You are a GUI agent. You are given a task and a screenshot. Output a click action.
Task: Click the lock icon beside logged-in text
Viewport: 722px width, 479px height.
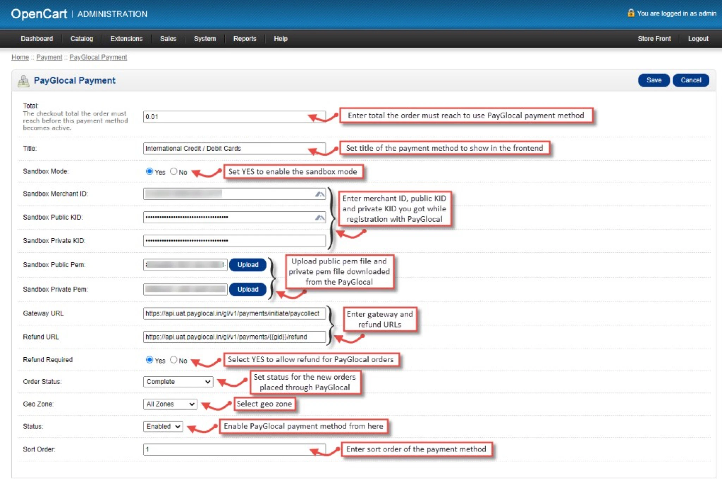pyautogui.click(x=631, y=13)
